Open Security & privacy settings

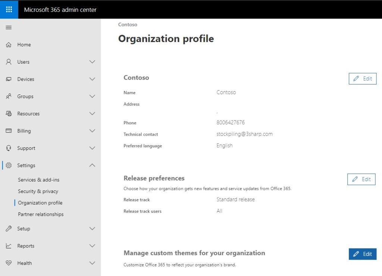38,192
